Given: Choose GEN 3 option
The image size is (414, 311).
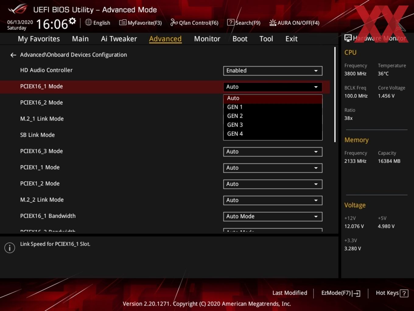Looking at the screenshot, I should point(273,125).
